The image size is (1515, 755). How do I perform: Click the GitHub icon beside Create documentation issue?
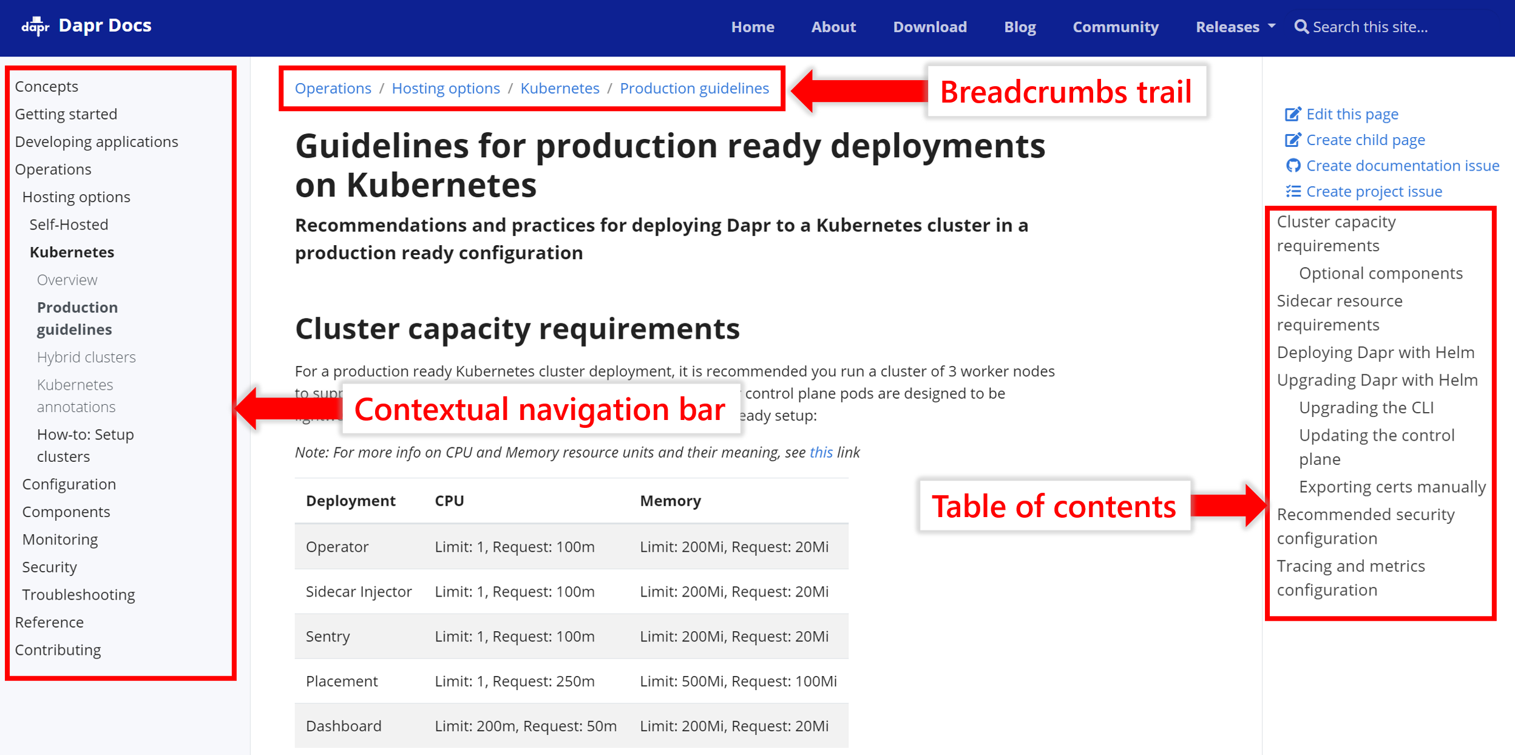(1293, 166)
